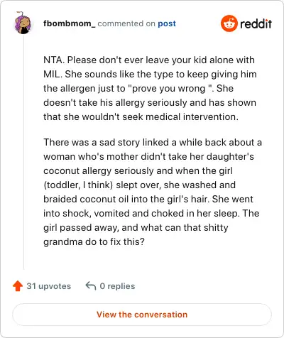Viewport: 284px width, 338px height.
Task: Click the "(toddler, I think)" phrase
Action: [78, 185]
